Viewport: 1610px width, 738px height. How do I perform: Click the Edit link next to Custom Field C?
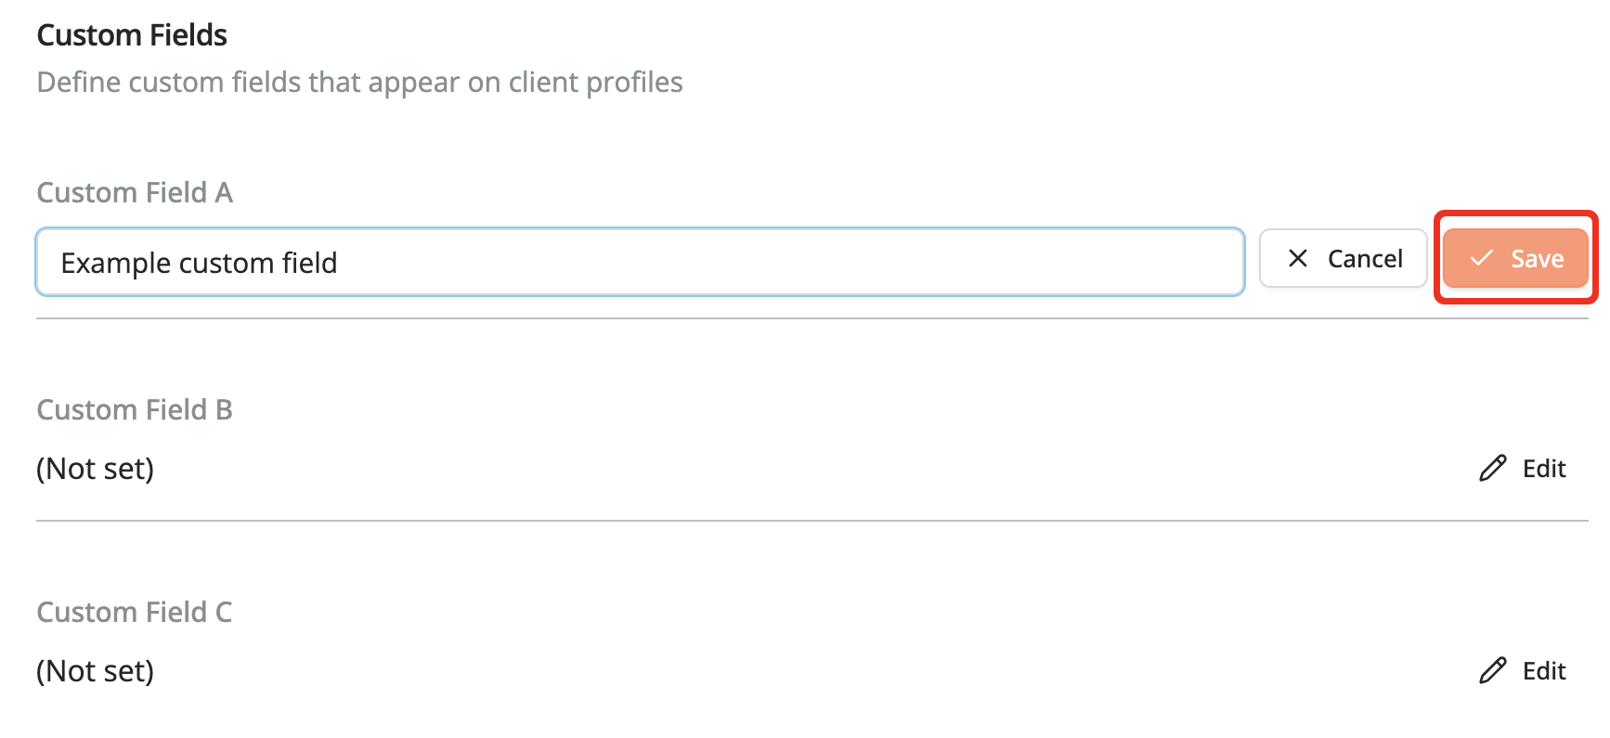point(1543,670)
